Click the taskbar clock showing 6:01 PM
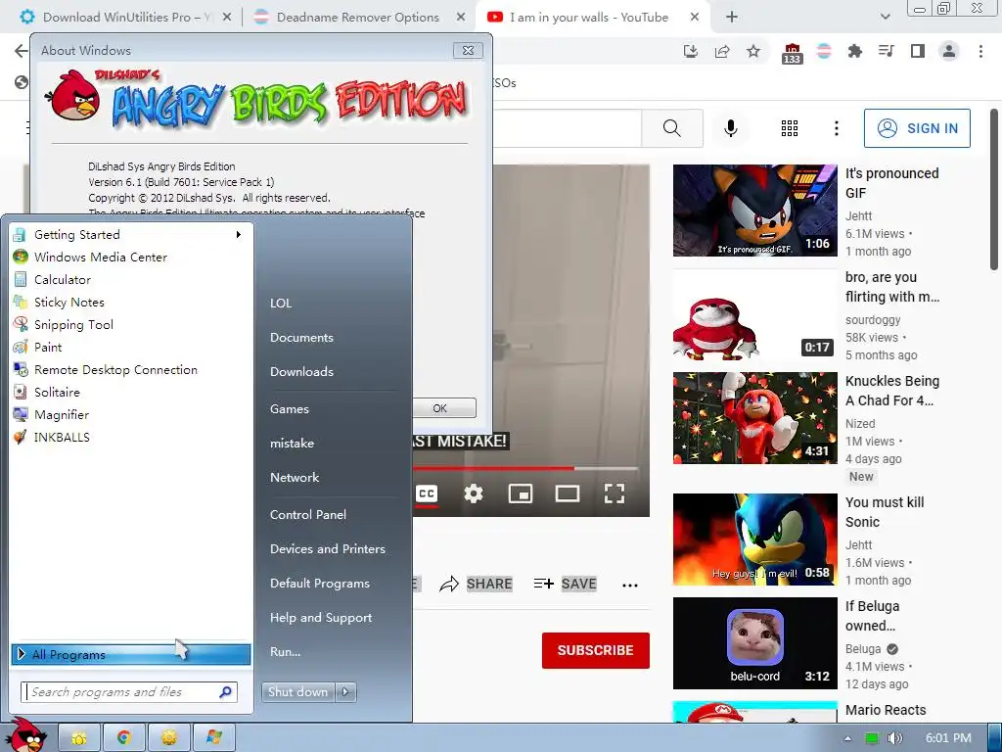This screenshot has height=752, width=1002. click(948, 738)
